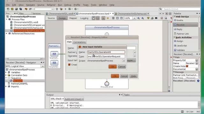Click the Search (Ctrl+I) box
This screenshot has height=114, width=204.
click(x=179, y=9)
